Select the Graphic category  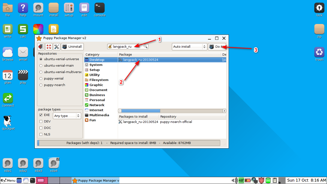101,85
